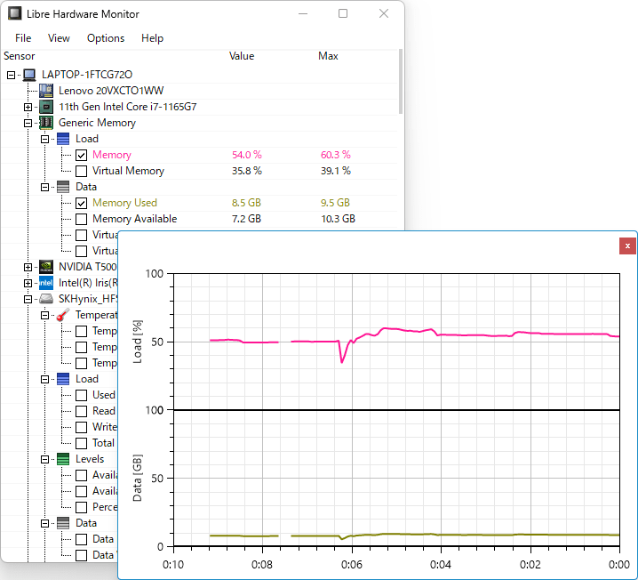Click the Intel Iris graphics icon
Image resolution: width=638 pixels, height=580 pixels.
point(46,283)
